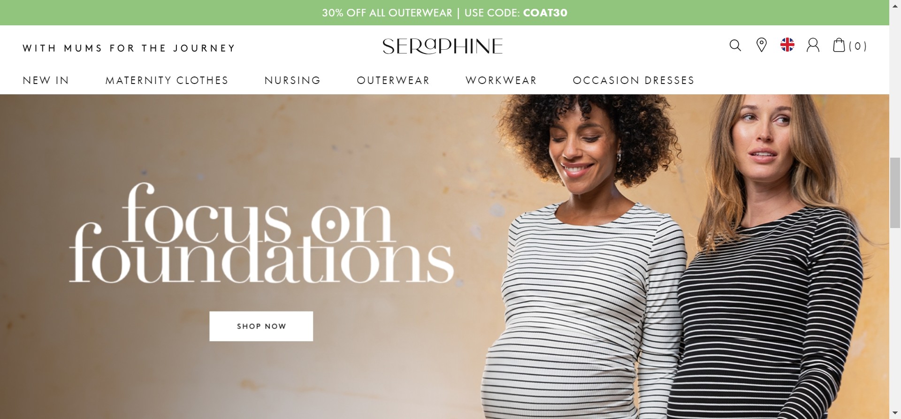Change region via UK flag icon
This screenshot has width=901, height=419.
pos(787,45)
